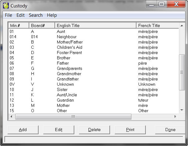Click the horizontal scrollbar right arrow
This screenshot has width=188, height=146.
pos(175,116)
